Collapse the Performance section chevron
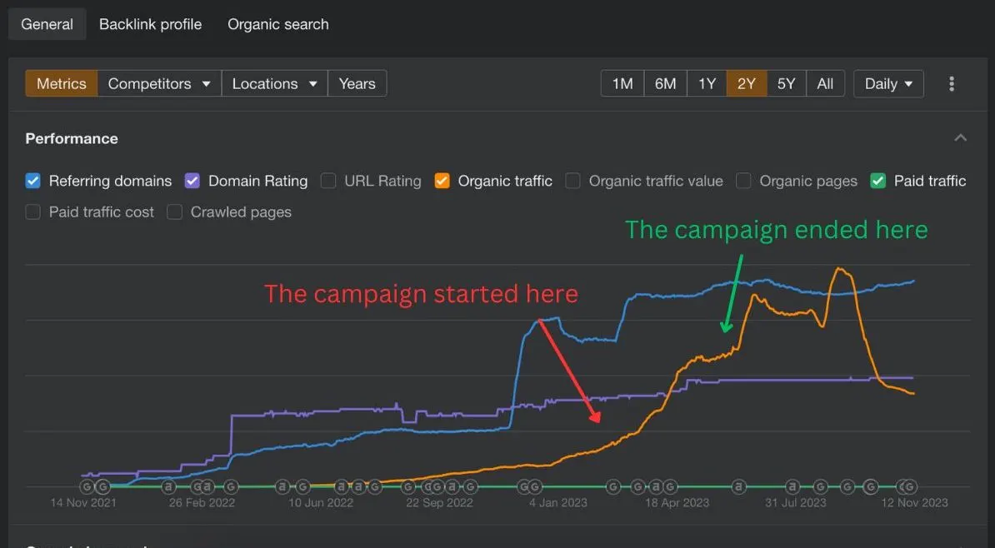 [x=960, y=137]
